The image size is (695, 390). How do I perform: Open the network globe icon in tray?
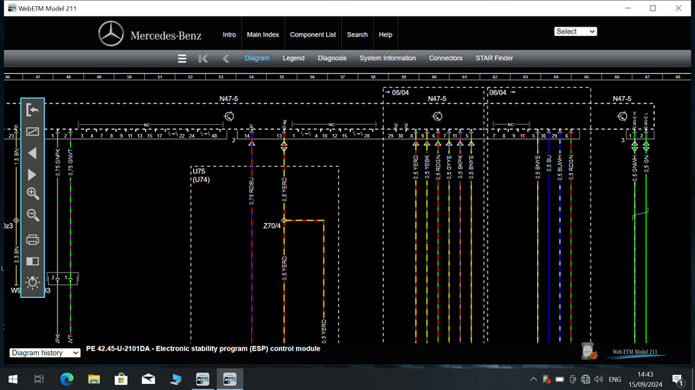tap(585, 379)
